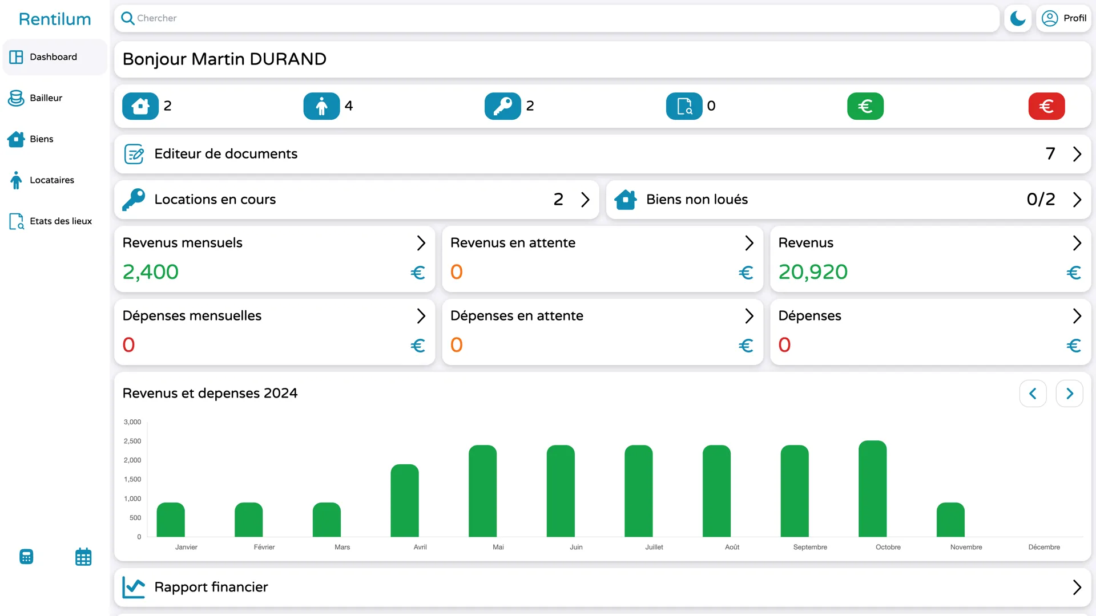Click the Novembre revenue bar

[x=950, y=520]
